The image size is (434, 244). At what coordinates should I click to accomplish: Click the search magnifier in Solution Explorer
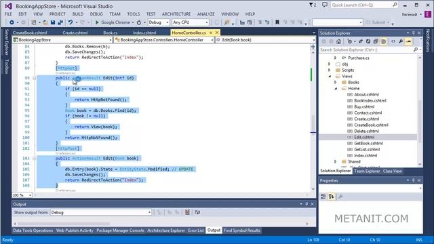(416, 49)
